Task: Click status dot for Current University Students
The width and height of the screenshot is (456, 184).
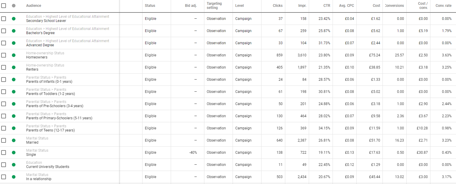Action: tap(14, 165)
